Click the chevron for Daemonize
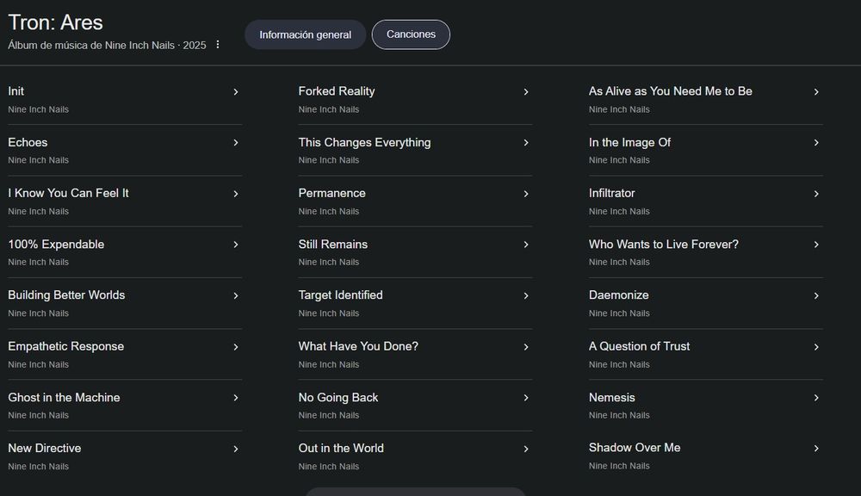861x496 pixels. pyautogui.click(x=816, y=295)
